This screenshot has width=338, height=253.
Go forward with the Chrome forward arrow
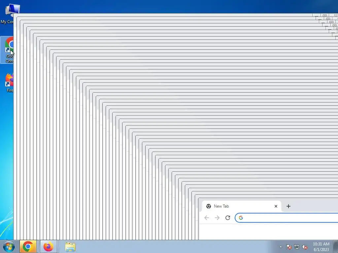pyautogui.click(x=217, y=218)
